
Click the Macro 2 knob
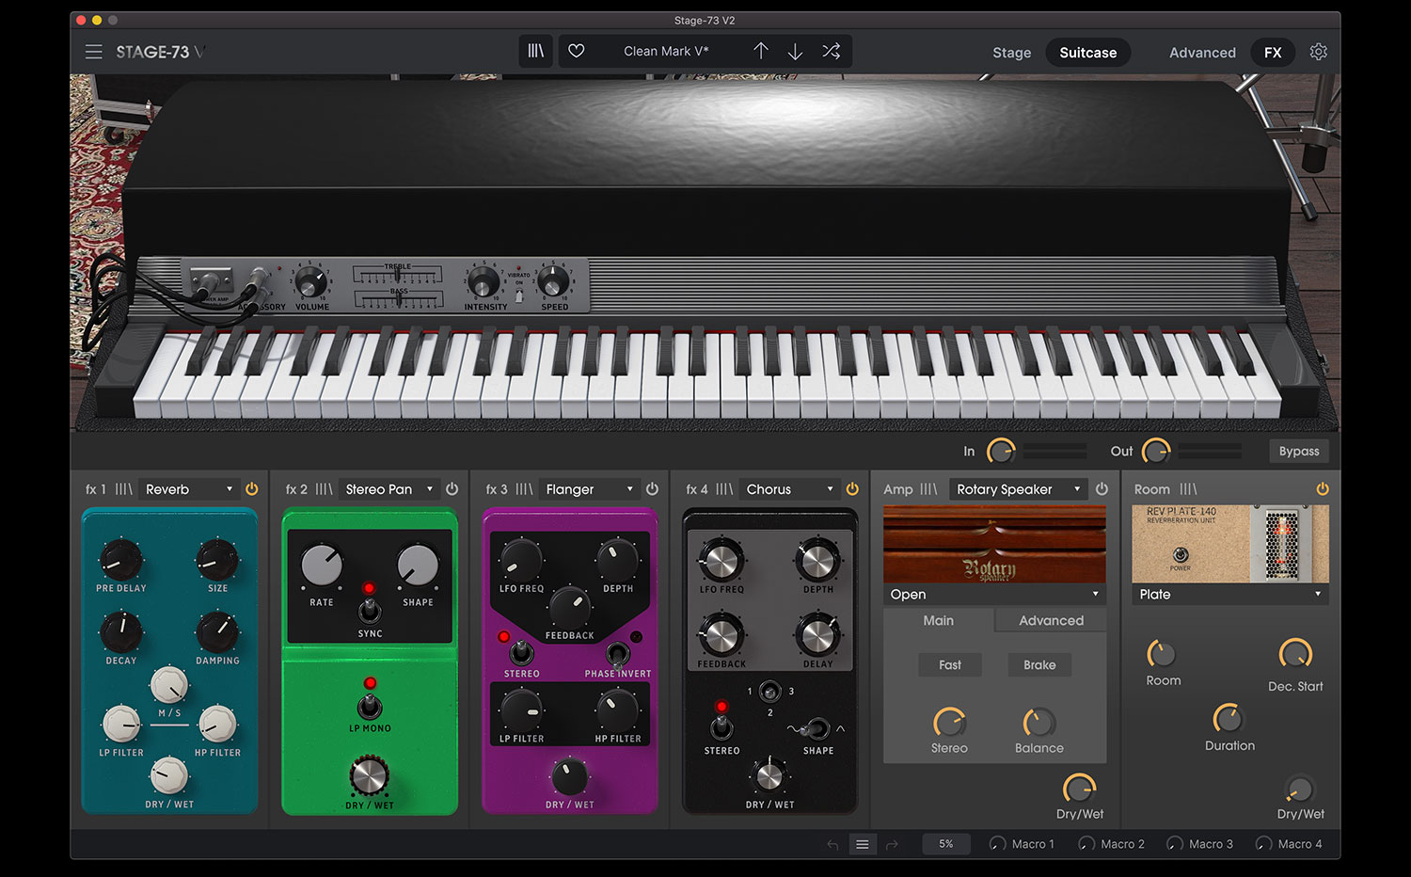pos(1086,844)
